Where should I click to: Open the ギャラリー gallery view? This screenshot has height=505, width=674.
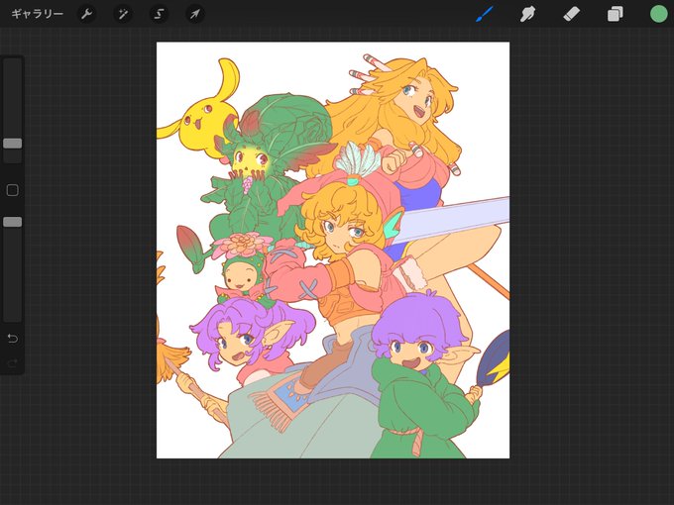click(x=38, y=14)
